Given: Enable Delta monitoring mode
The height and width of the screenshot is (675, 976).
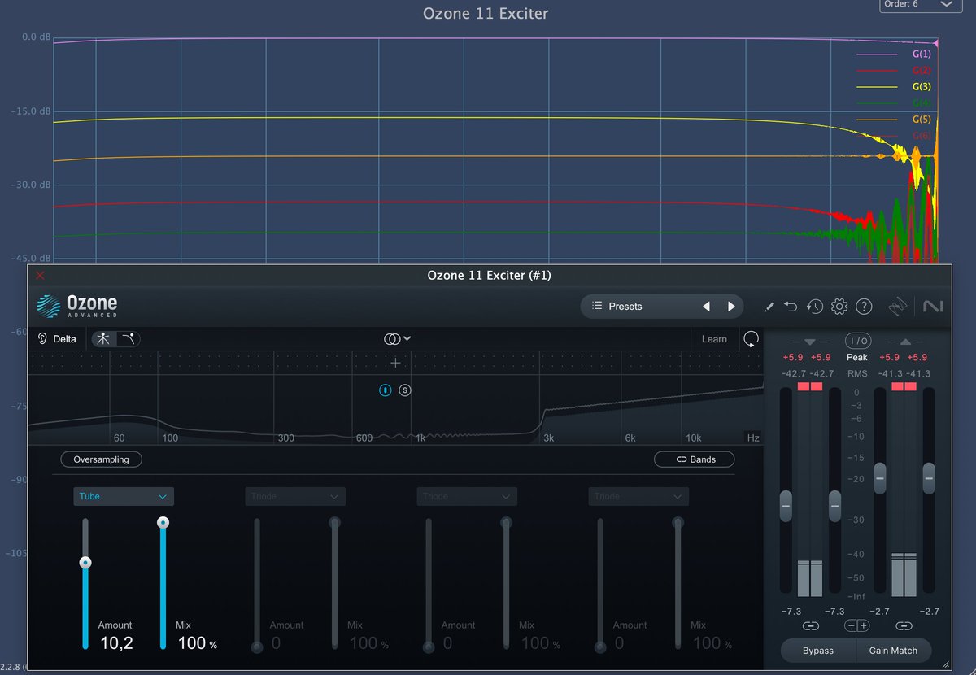Looking at the screenshot, I should [57, 338].
